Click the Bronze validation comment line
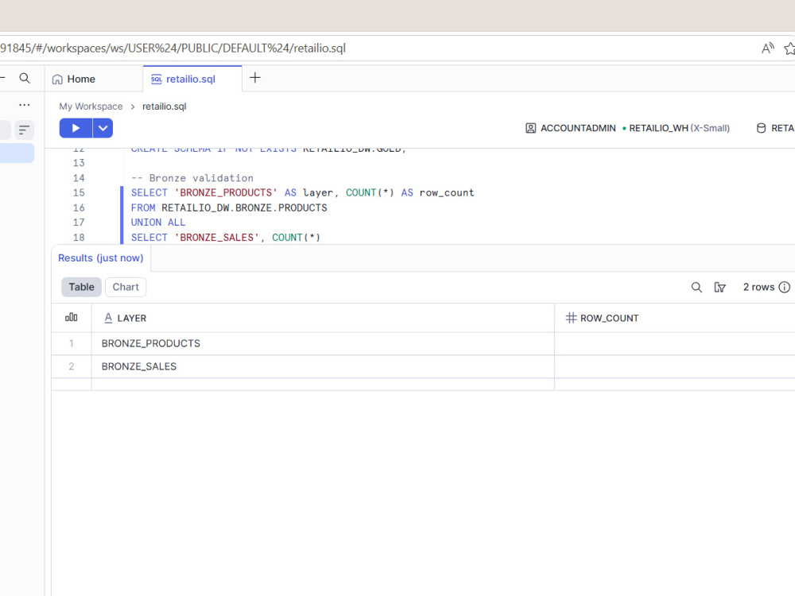 192,178
